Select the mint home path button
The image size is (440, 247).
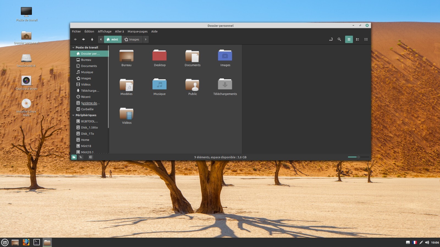click(112, 39)
